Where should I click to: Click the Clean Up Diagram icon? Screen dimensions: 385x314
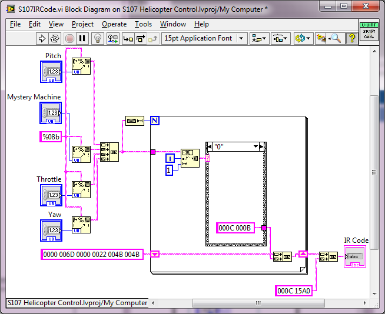click(321, 38)
